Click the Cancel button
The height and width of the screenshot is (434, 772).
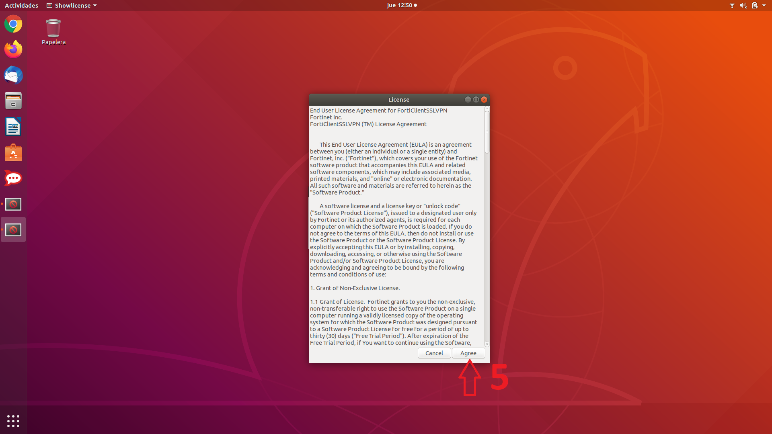tap(434, 353)
